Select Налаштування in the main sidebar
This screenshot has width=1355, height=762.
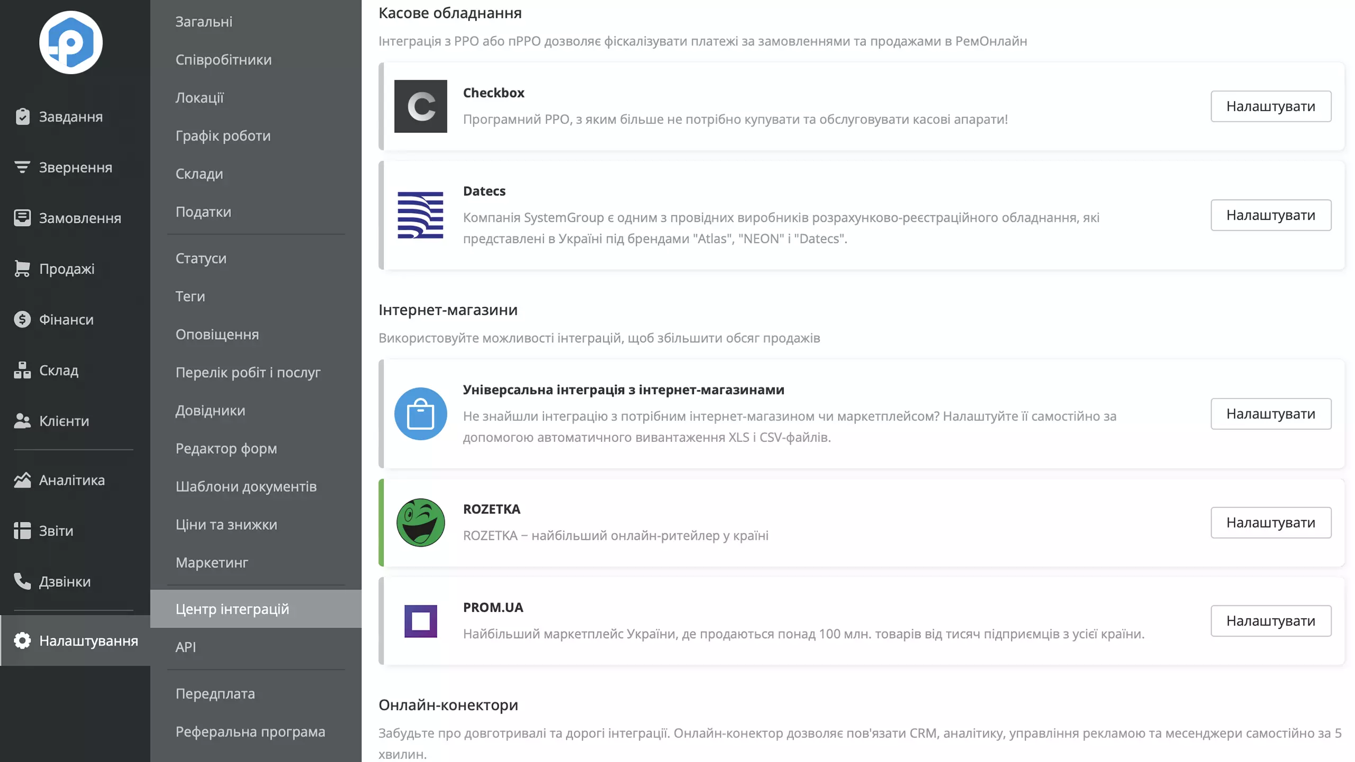[75, 640]
